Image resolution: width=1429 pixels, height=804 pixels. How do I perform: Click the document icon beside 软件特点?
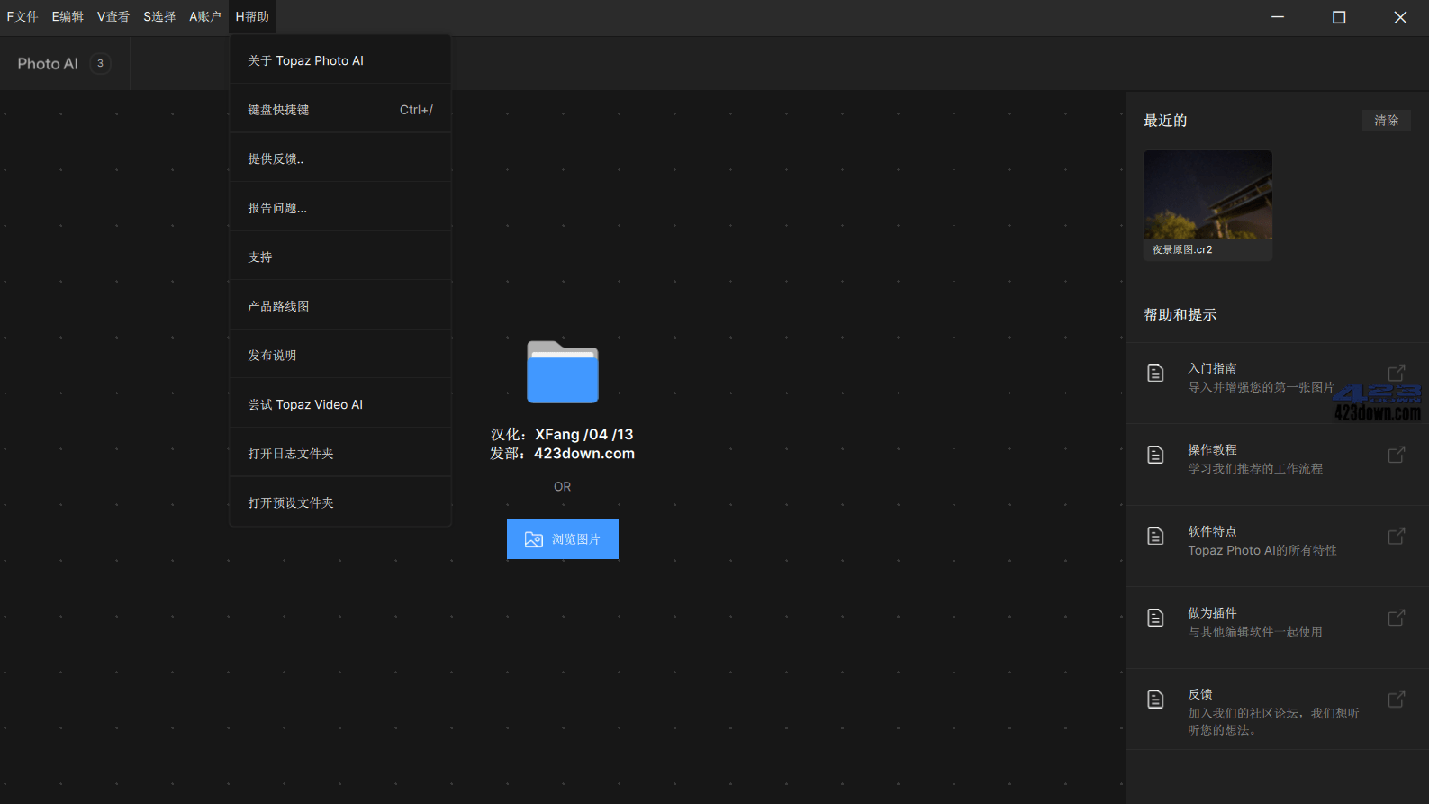coord(1155,537)
